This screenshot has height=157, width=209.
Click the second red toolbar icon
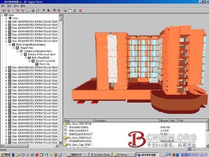(9, 10)
